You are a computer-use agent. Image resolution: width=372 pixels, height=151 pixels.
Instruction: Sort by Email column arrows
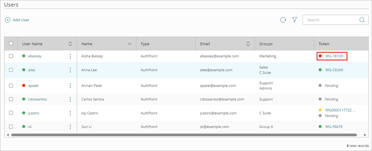(x=248, y=44)
